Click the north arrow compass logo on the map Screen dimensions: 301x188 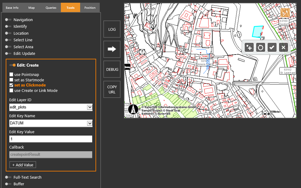pyautogui.click(x=133, y=109)
